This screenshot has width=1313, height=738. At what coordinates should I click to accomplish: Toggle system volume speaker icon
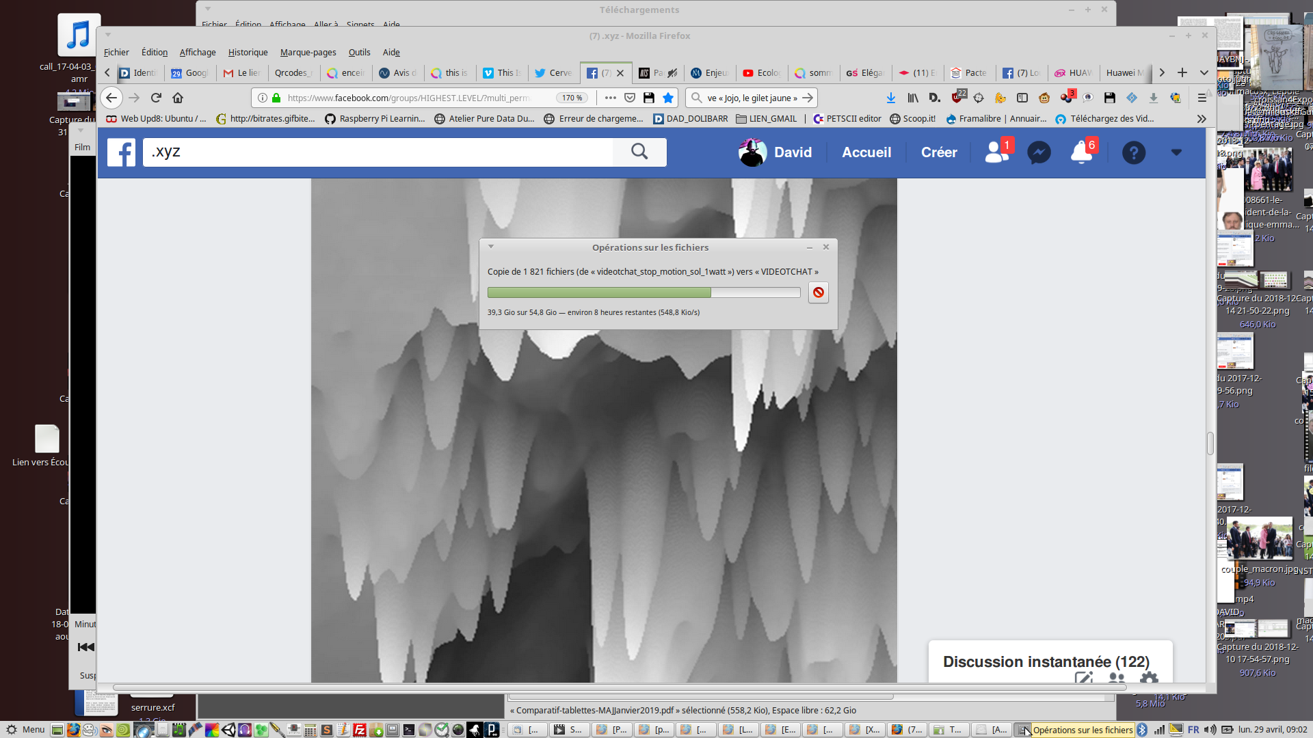(x=1210, y=730)
